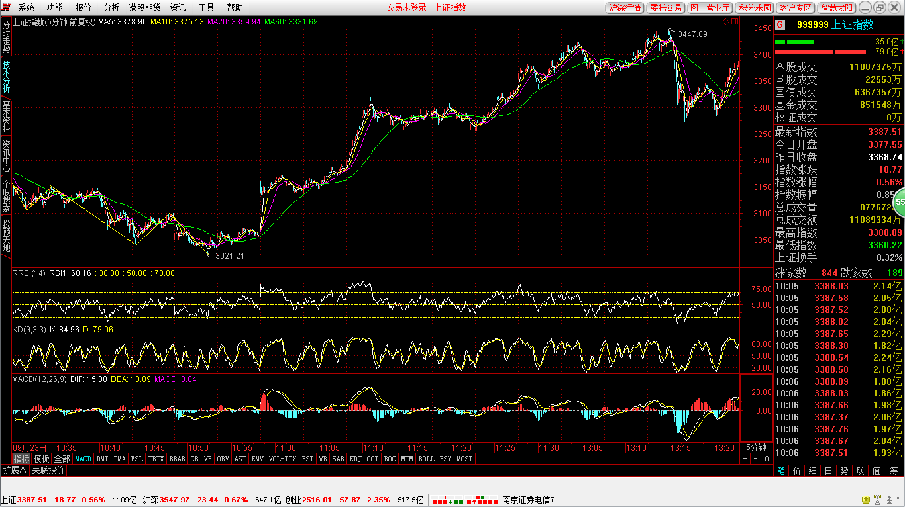Viewport: 905px width, 507px height.
Task: Switch to the BOLL indicator
Action: tap(426, 459)
